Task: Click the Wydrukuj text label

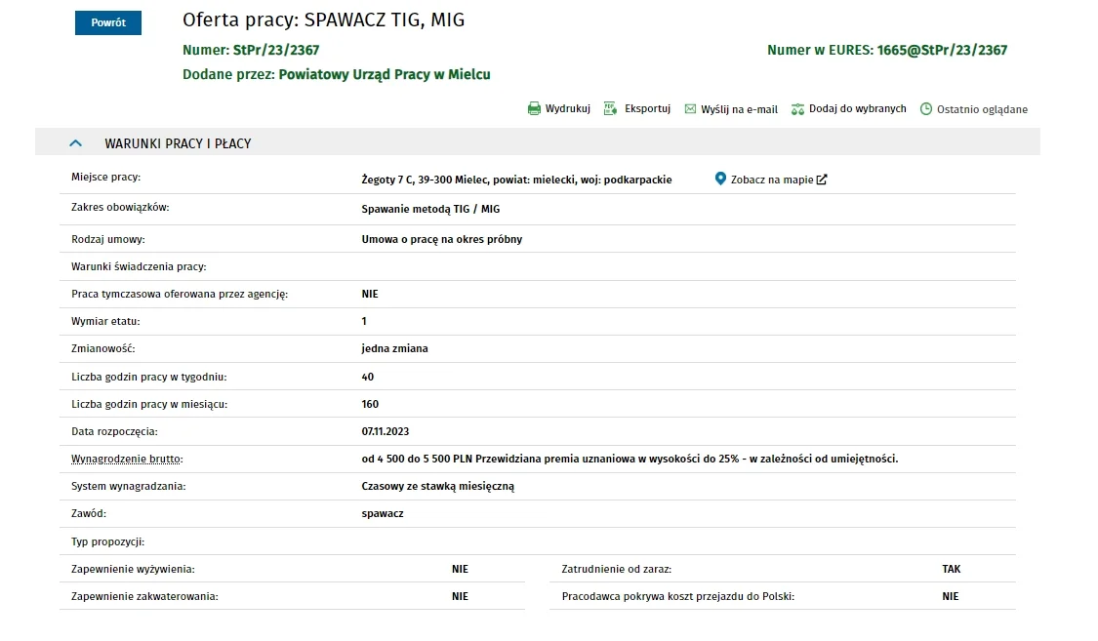Action: pos(568,109)
